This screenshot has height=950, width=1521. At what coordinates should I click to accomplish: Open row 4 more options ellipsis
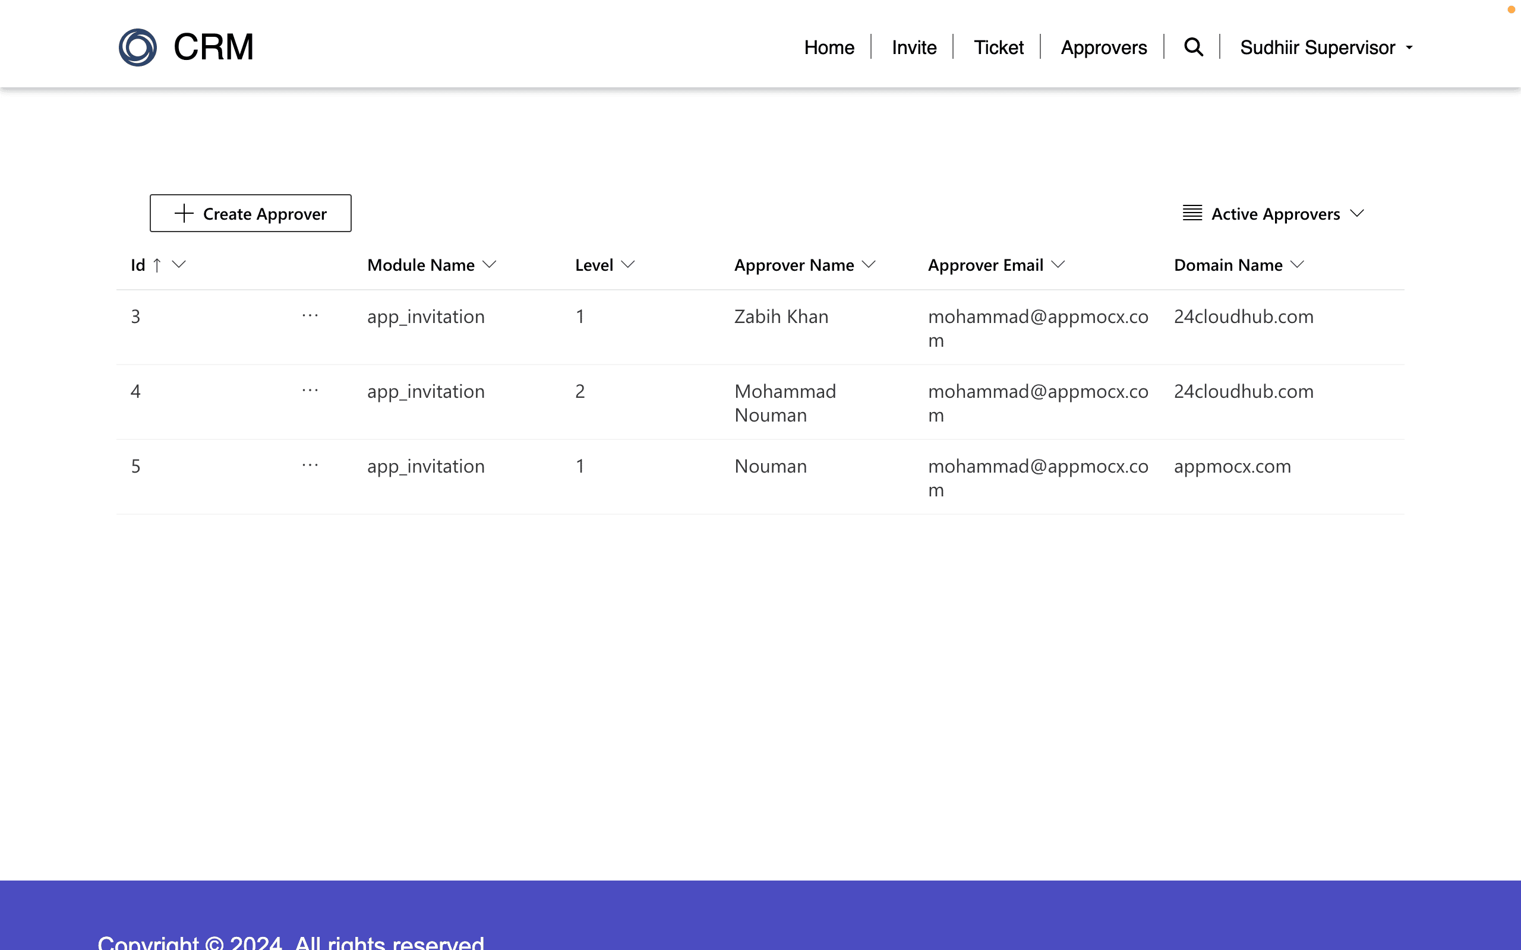pos(310,390)
